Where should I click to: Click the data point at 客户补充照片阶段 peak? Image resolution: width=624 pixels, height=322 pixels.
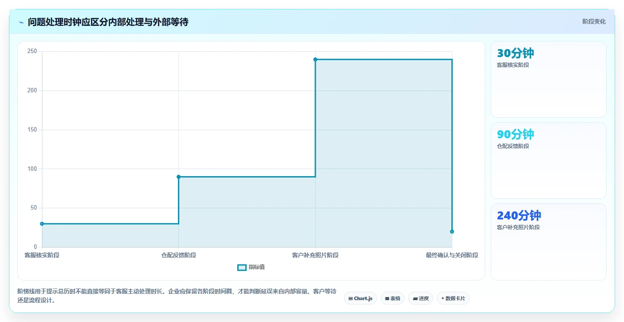[x=315, y=59]
